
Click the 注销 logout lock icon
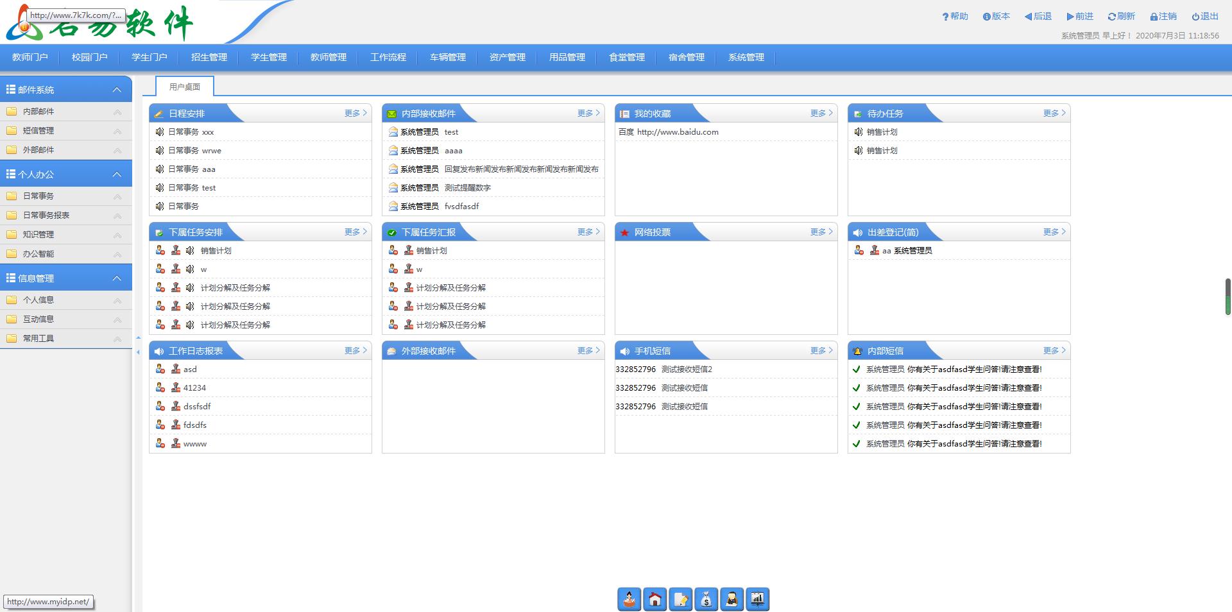[1154, 17]
